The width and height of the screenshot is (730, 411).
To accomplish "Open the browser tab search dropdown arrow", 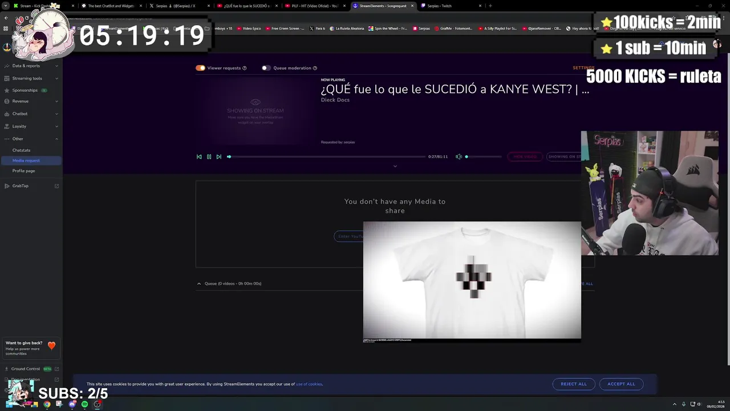I will (x=6, y=6).
